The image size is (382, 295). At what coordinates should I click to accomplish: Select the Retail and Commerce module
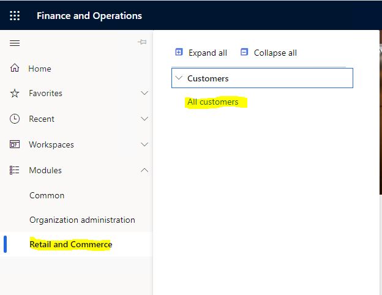pyautogui.click(x=70, y=244)
